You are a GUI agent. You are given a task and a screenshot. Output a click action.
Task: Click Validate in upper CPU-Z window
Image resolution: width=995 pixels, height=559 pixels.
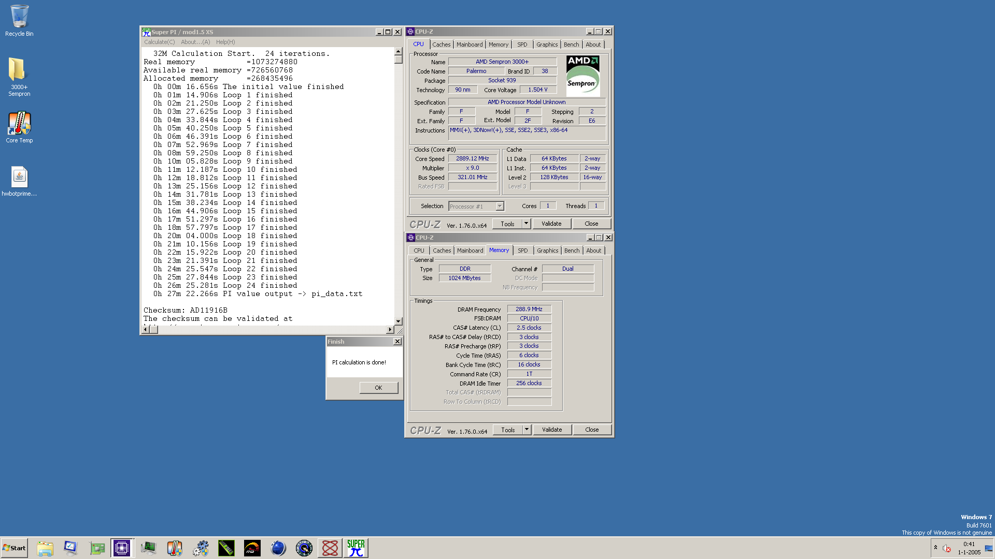(551, 224)
